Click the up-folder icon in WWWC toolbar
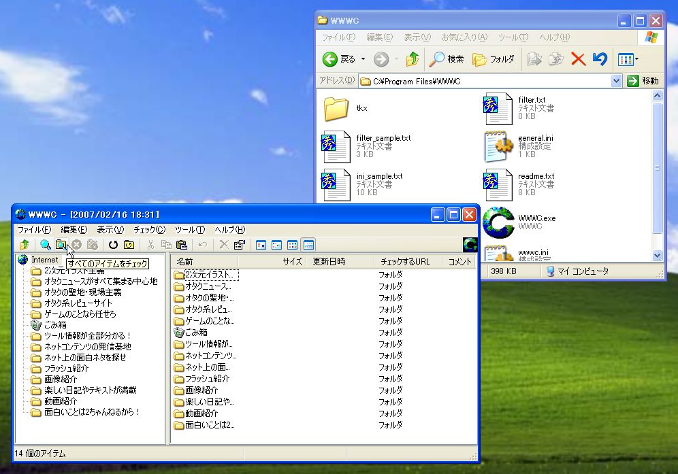Viewport: 678px width, 474px height. click(25, 245)
